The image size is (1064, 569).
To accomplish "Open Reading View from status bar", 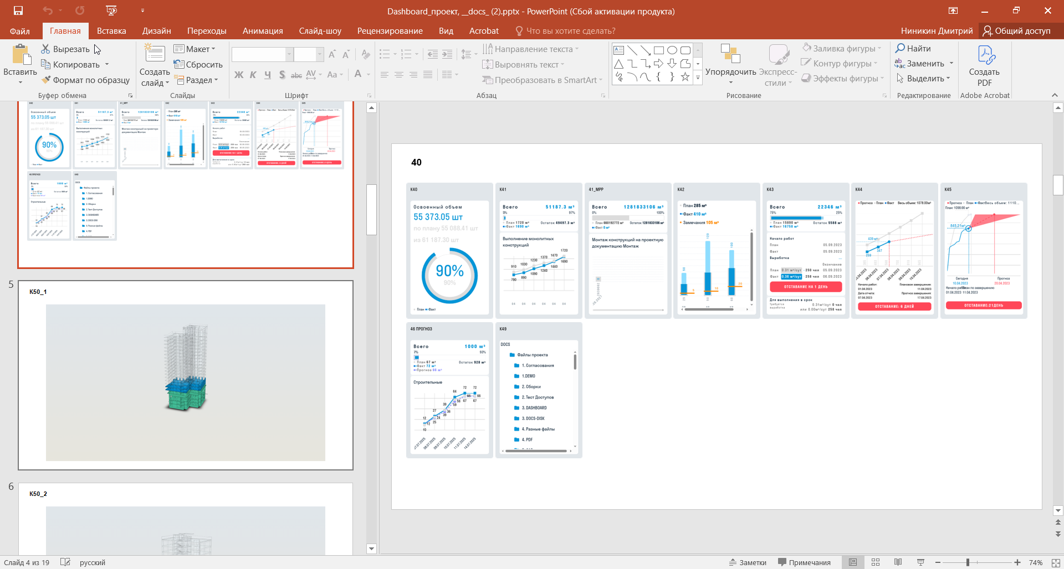I will tap(898, 562).
